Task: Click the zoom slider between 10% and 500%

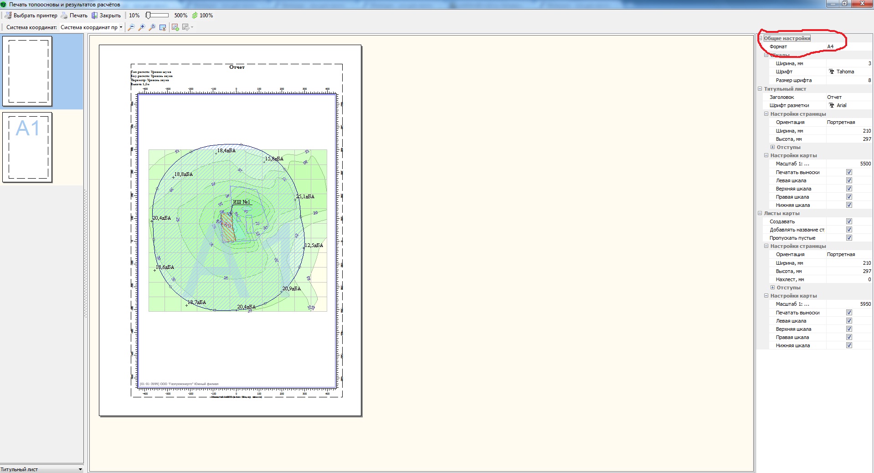Action: click(x=157, y=15)
